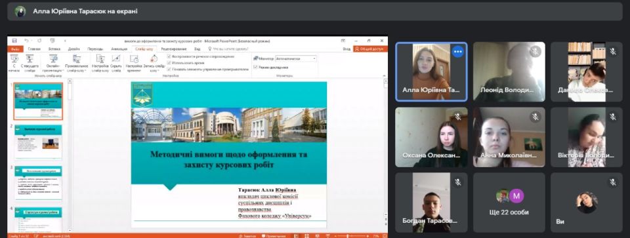This screenshot has width=630, height=238.
Task: Start slideshow 'С текущего слайда' icon
Action: point(30,62)
